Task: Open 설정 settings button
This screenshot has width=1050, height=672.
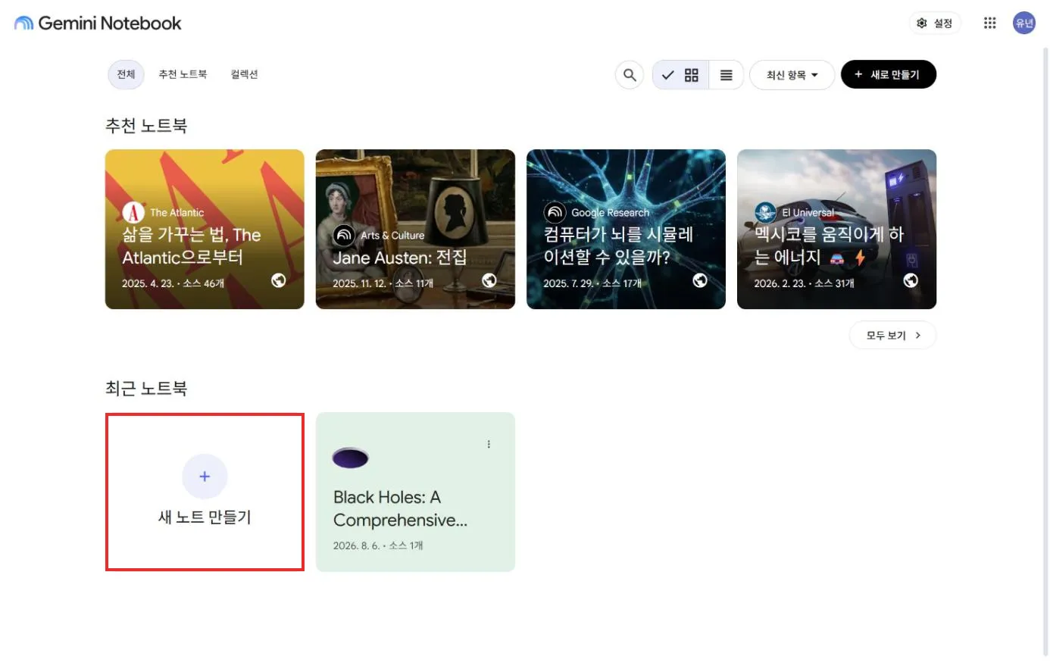Action: pos(935,23)
